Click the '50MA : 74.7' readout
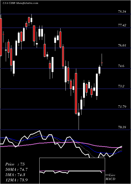 pyautogui.click(x=17, y=170)
